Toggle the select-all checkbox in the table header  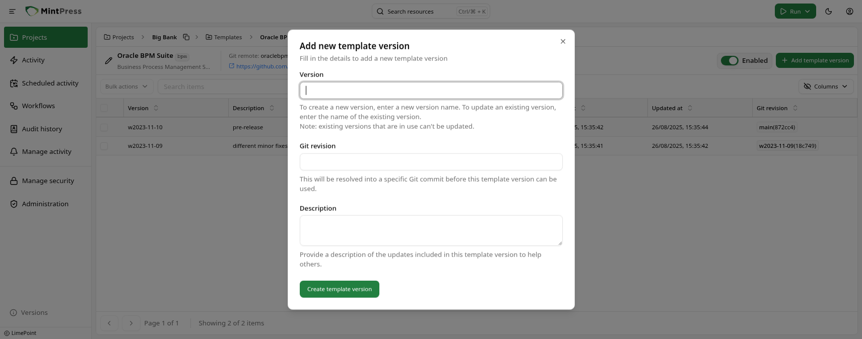point(104,108)
